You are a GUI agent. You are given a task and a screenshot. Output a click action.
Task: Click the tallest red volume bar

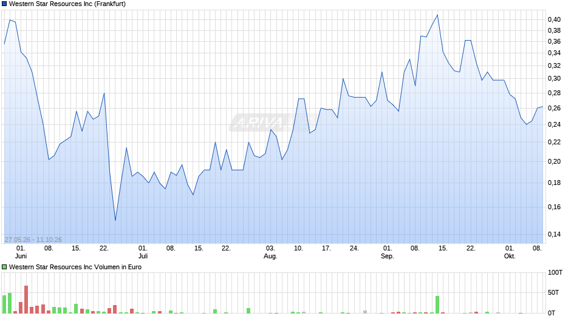point(26,300)
